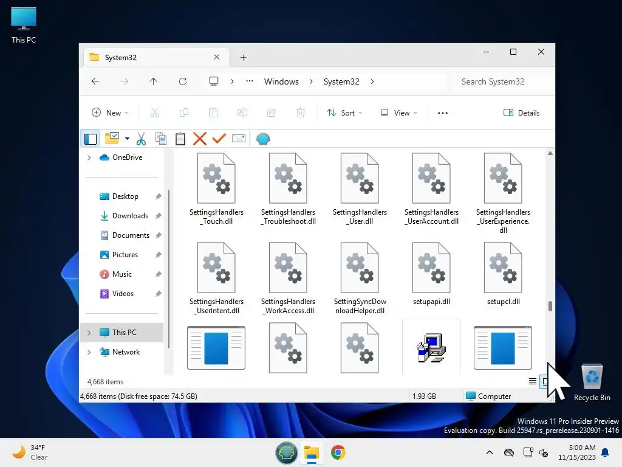Select SettingSyncDownloadHelper.dll file
622x467 pixels.
click(360, 278)
